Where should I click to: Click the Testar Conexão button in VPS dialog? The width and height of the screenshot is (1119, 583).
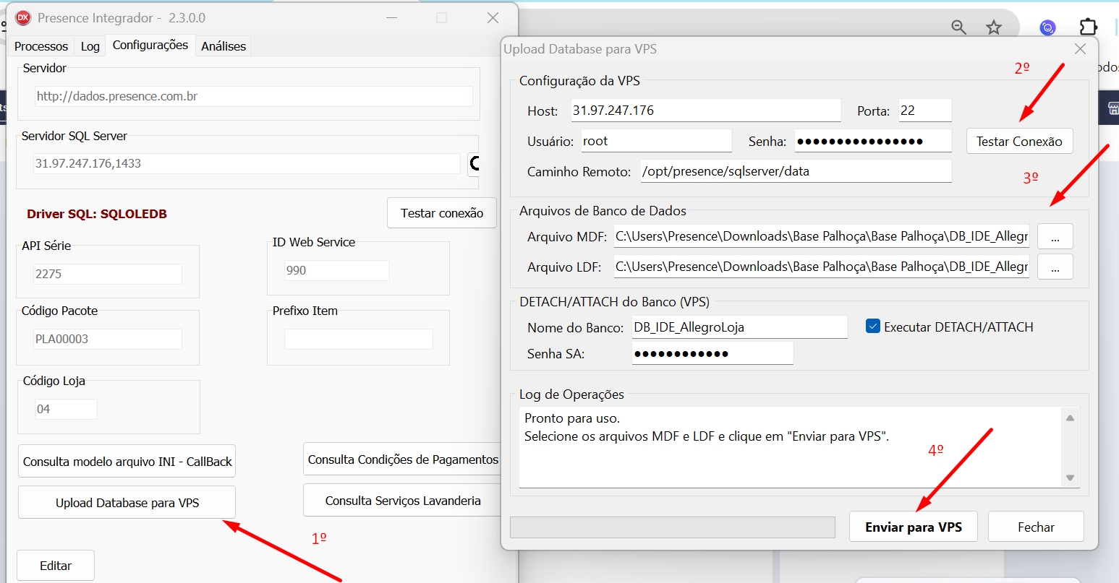pyautogui.click(x=1018, y=141)
